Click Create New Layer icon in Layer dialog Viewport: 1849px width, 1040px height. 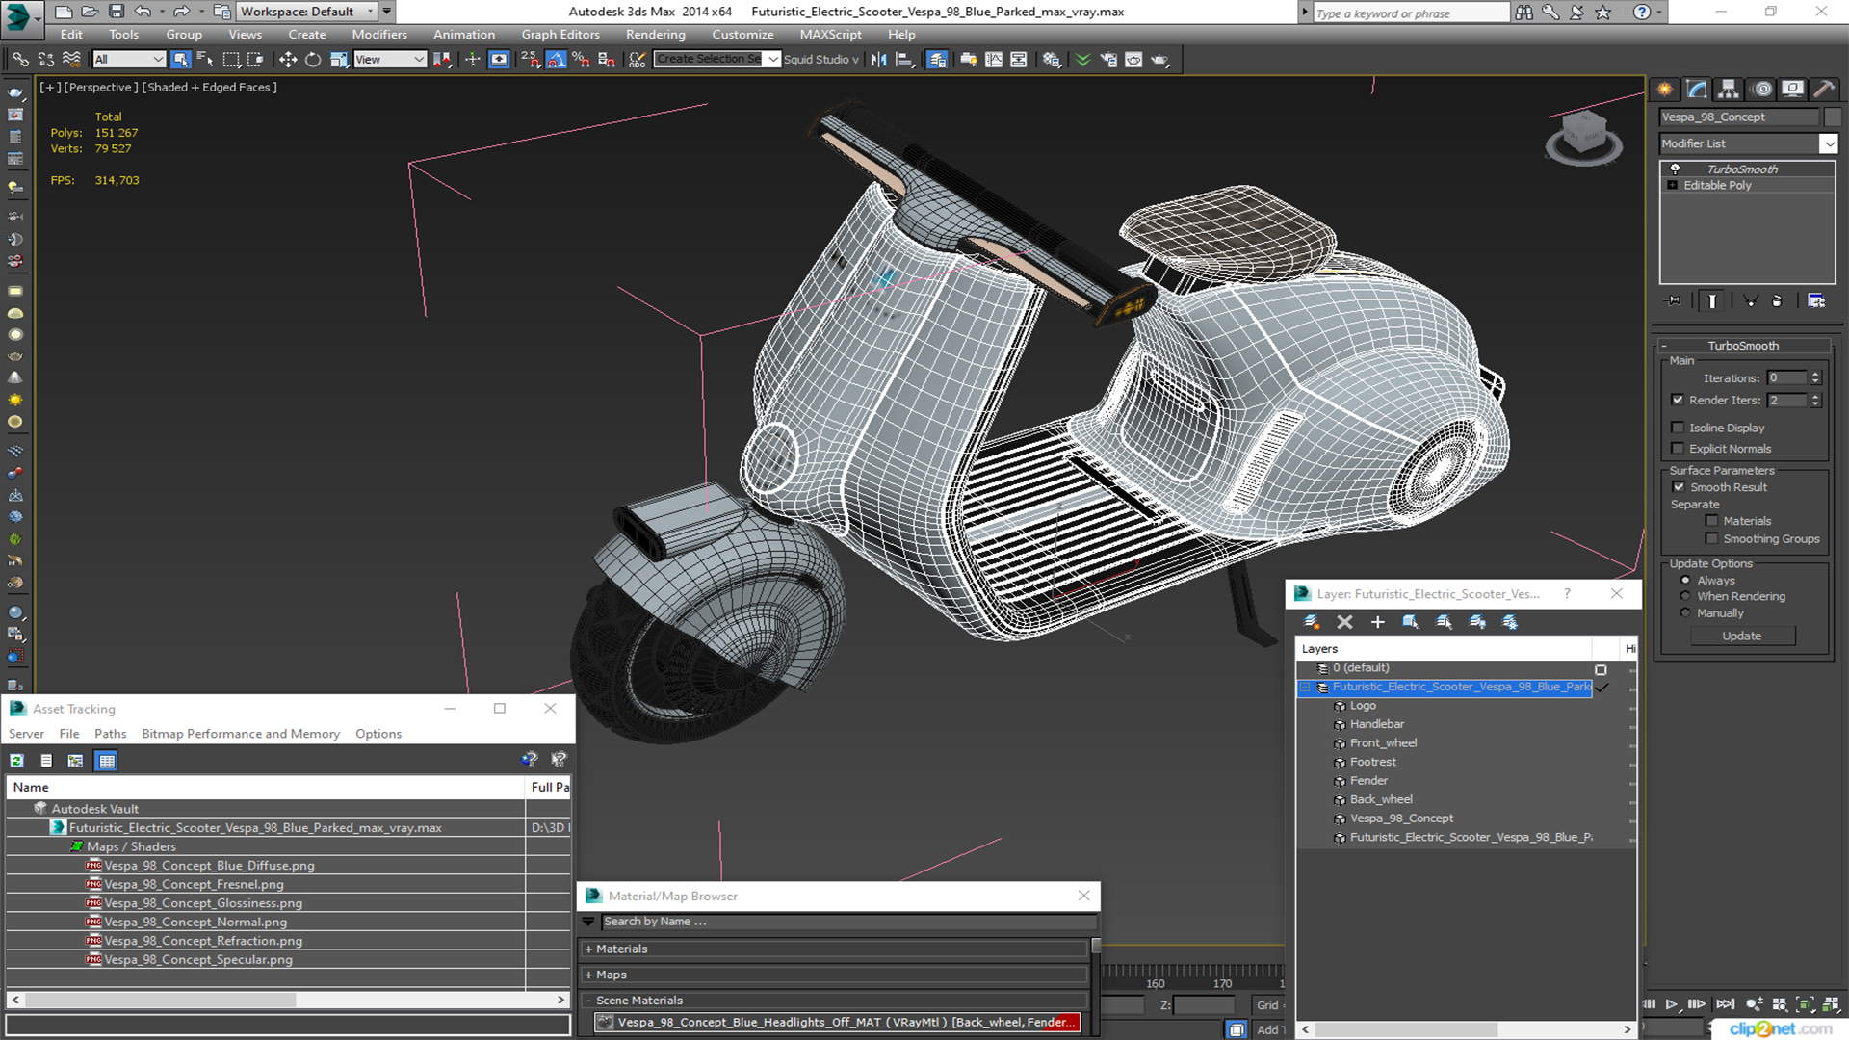[1312, 622]
